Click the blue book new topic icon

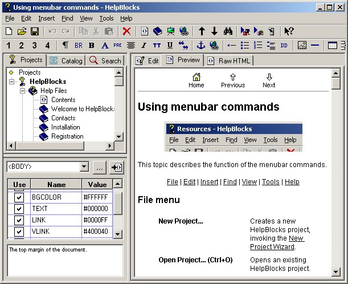[158, 31]
